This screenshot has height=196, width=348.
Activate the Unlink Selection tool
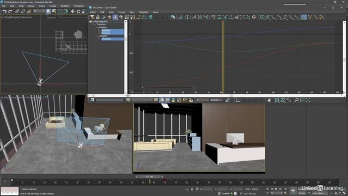(23, 11)
